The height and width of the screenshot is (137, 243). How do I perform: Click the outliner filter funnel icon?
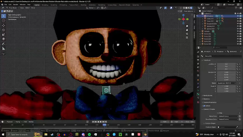coord(236,8)
